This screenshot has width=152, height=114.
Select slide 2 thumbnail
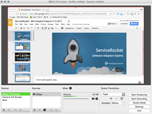(23, 47)
